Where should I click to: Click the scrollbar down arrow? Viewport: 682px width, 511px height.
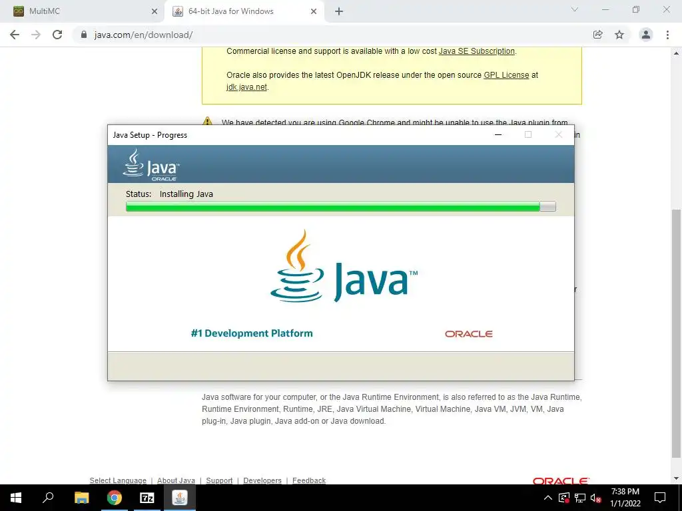point(676,478)
